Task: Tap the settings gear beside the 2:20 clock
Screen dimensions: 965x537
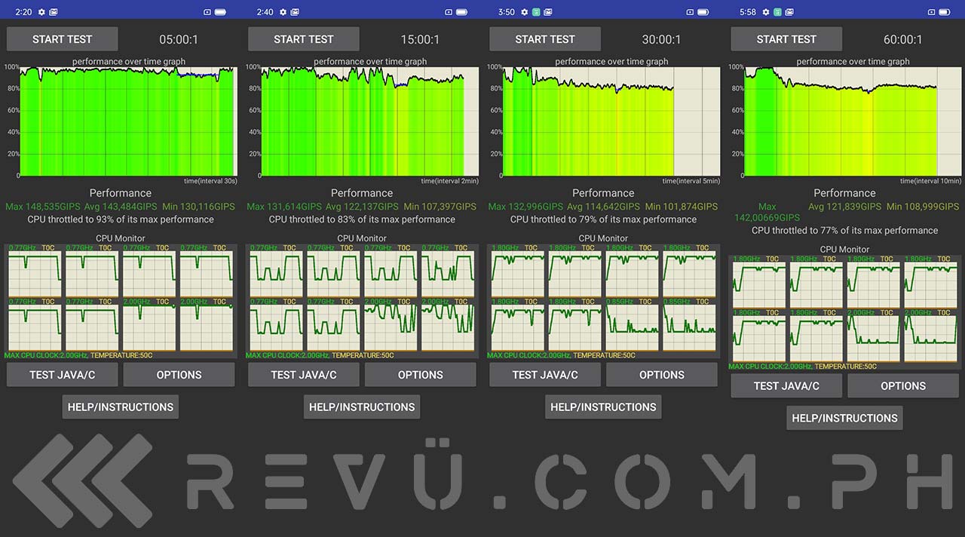Action: (x=41, y=12)
